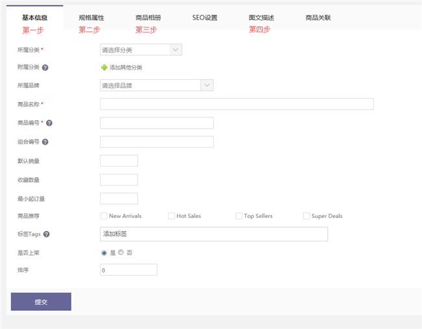
Task: Expand the 请选择品牌 brand dropdown
Action: pos(156,85)
